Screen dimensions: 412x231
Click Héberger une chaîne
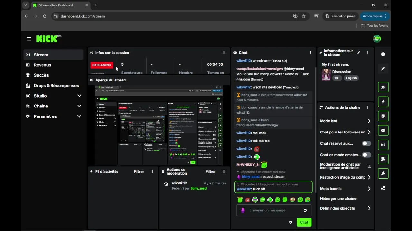338,199
